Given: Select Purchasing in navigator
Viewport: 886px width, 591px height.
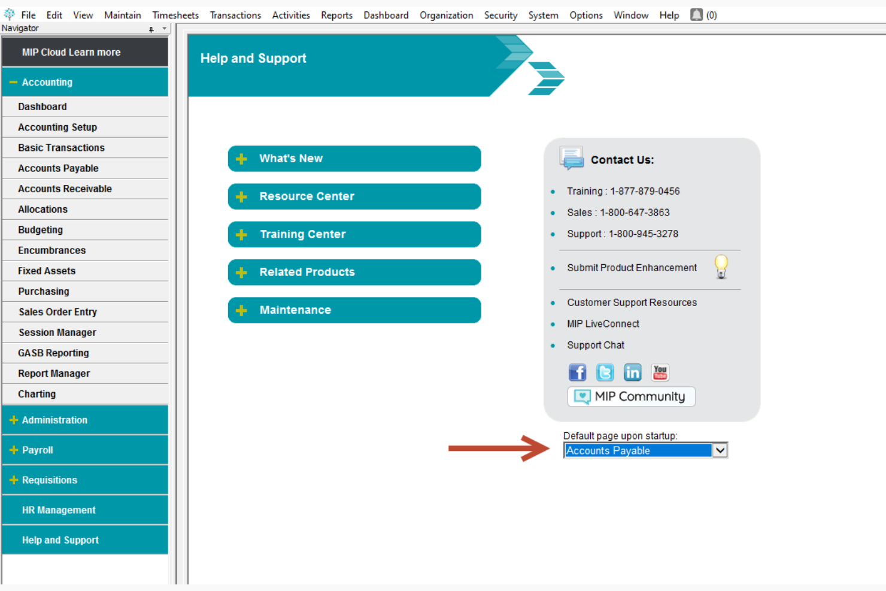Looking at the screenshot, I should tap(85, 291).
